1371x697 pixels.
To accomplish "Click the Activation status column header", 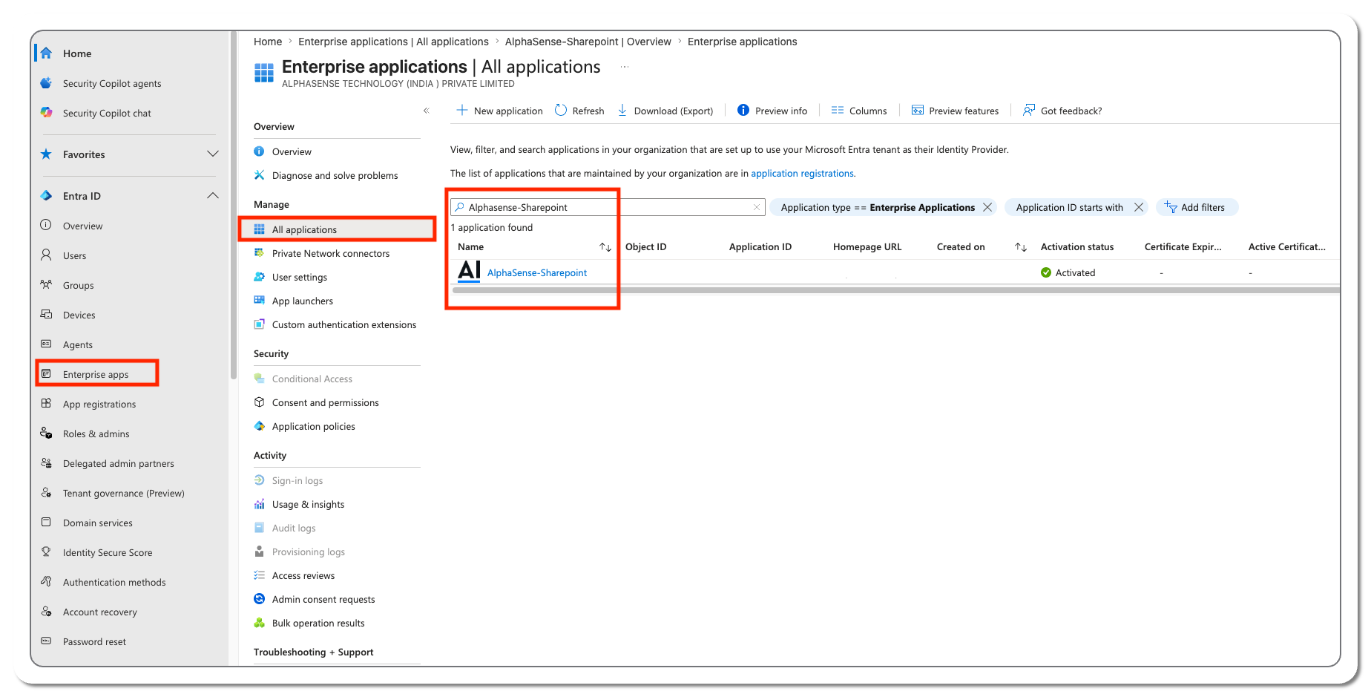I will (1077, 247).
